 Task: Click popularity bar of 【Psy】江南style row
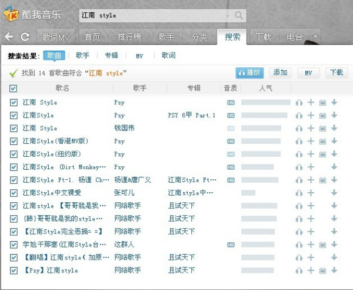click(x=258, y=271)
